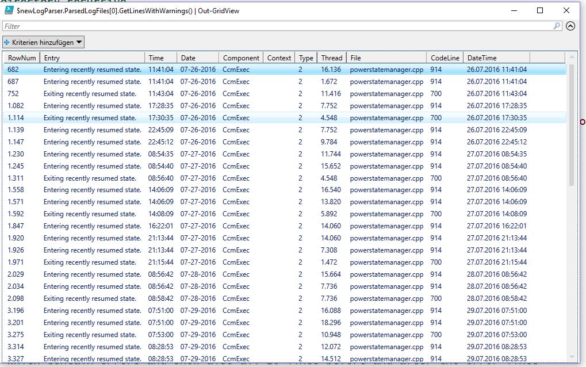Click the search magnifier icon in the filter box
This screenshot has width=586, height=367.
coord(557,26)
